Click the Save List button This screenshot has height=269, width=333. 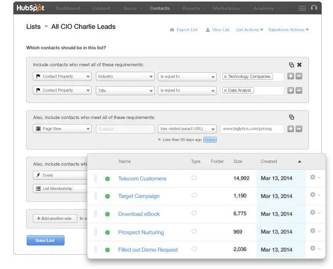(x=46, y=240)
